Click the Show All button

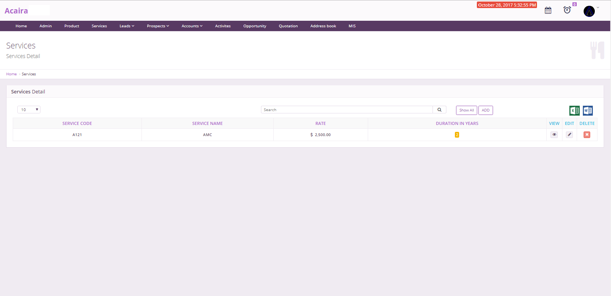pos(466,110)
